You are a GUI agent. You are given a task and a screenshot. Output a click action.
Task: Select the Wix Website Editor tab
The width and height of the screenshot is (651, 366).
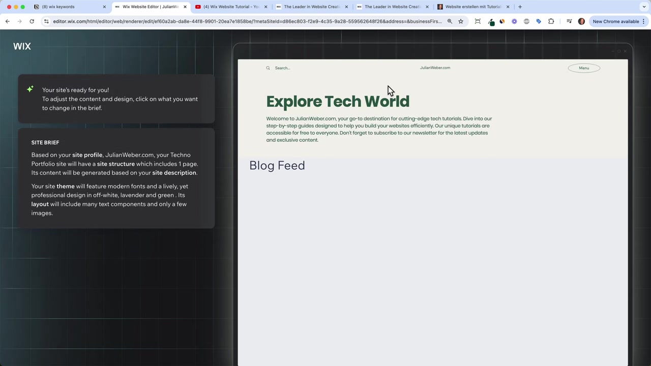(x=150, y=7)
